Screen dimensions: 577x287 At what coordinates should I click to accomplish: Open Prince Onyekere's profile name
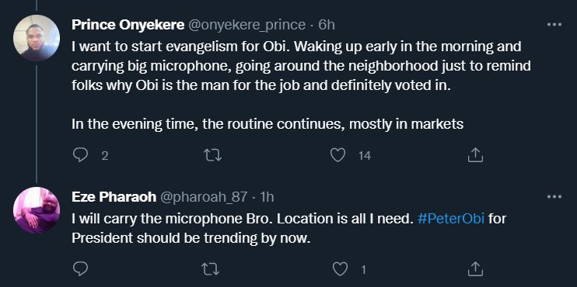coord(128,25)
